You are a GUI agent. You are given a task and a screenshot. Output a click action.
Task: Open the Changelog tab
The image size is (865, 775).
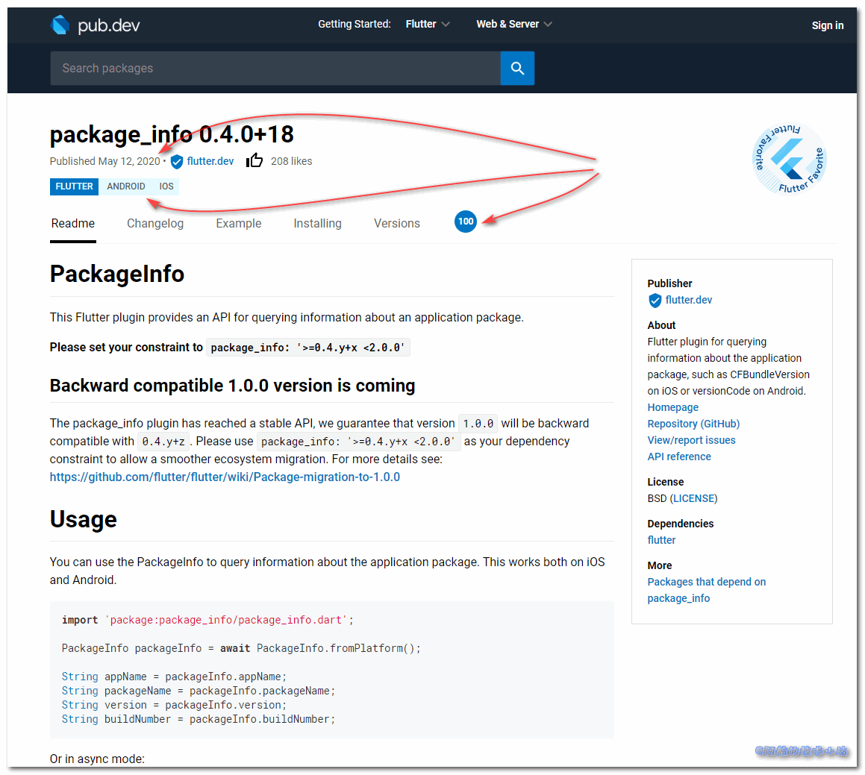[x=155, y=223]
